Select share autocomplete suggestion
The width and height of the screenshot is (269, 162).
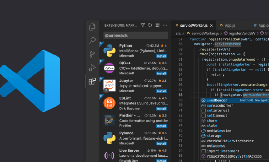(x=235, y=121)
